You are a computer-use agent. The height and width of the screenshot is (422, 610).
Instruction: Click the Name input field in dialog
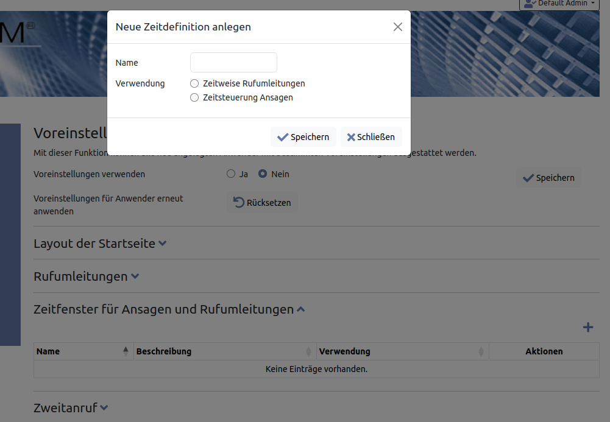coord(233,63)
